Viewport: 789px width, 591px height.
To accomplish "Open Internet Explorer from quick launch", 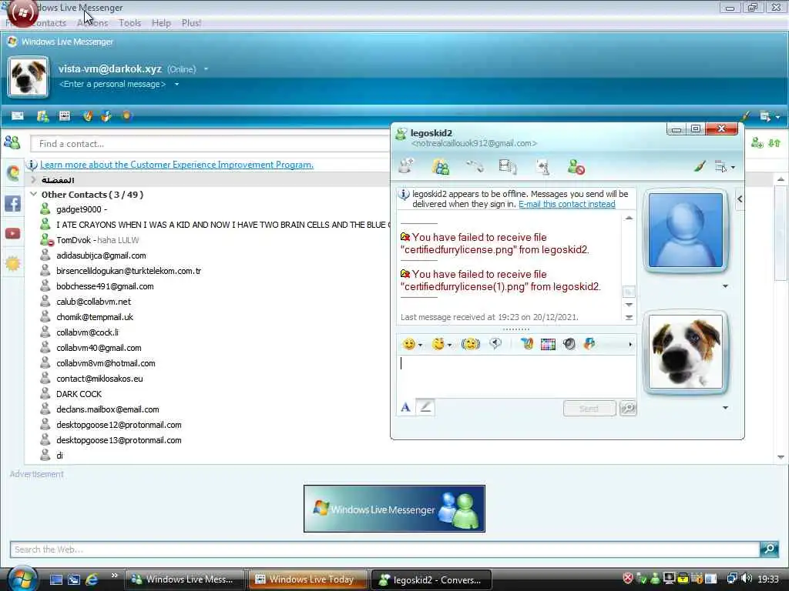I will coord(92,579).
